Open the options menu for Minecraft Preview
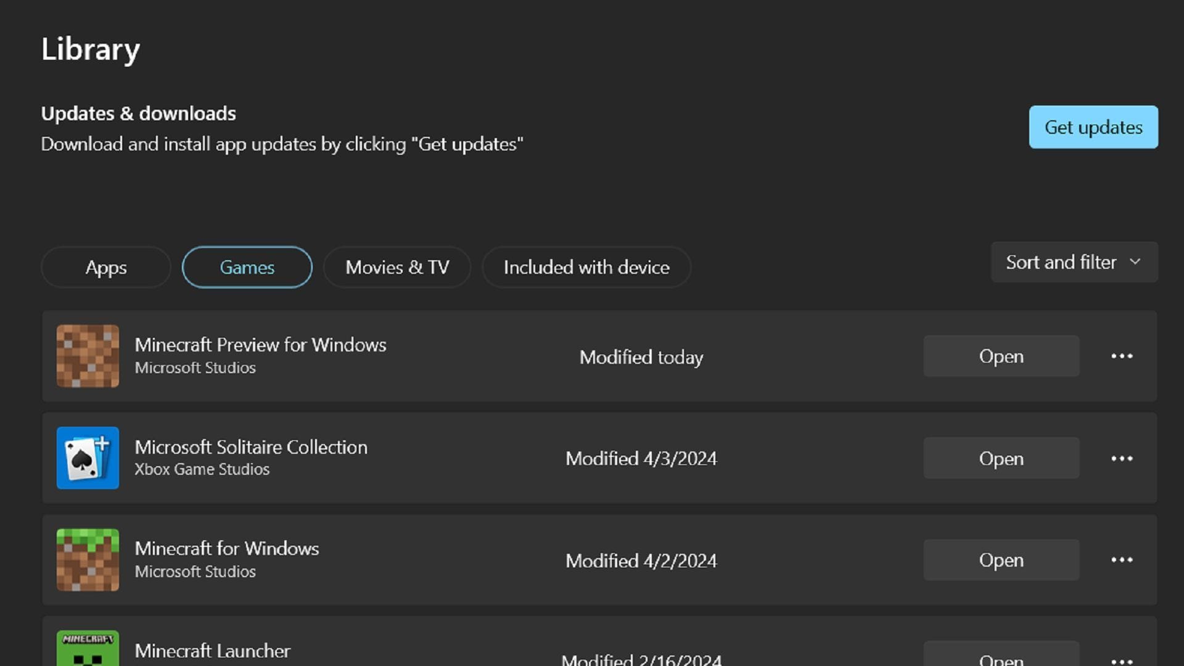Image resolution: width=1184 pixels, height=666 pixels. click(x=1122, y=356)
